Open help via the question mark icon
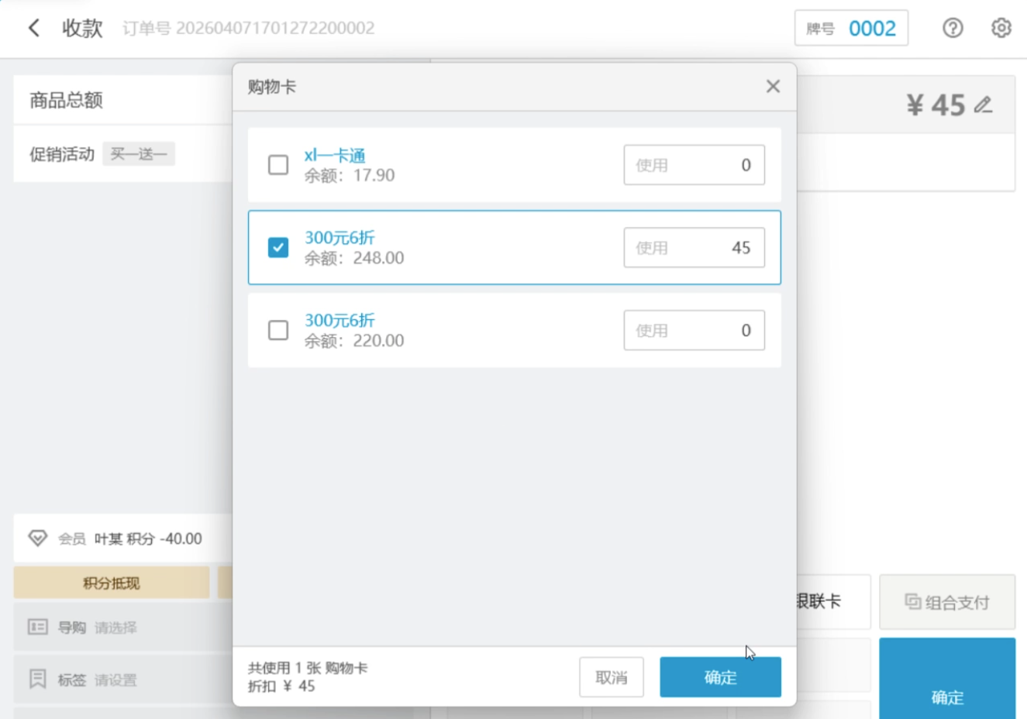The height and width of the screenshot is (719, 1027). (x=953, y=29)
